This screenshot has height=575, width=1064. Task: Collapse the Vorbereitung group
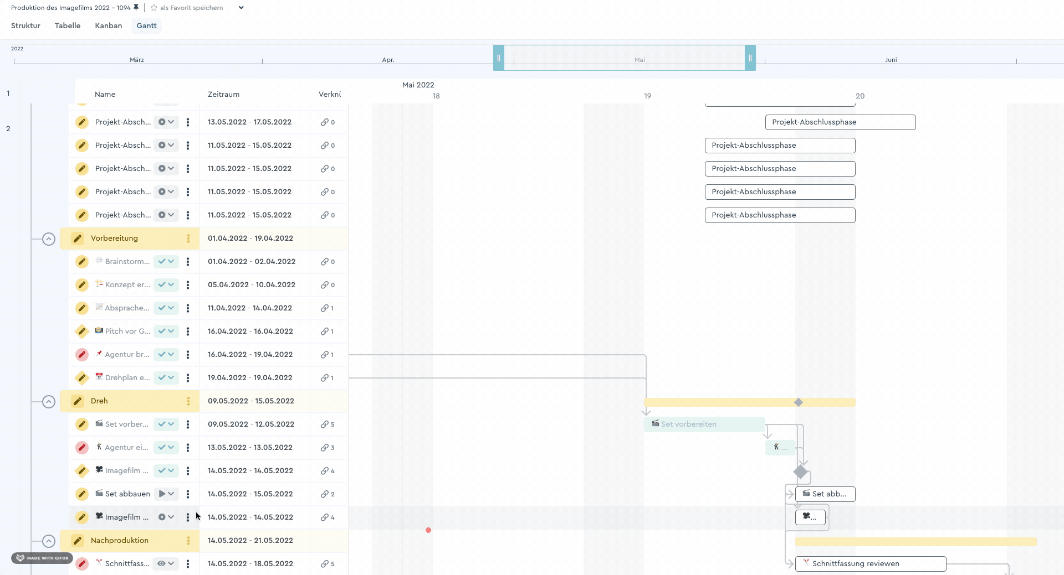49,239
